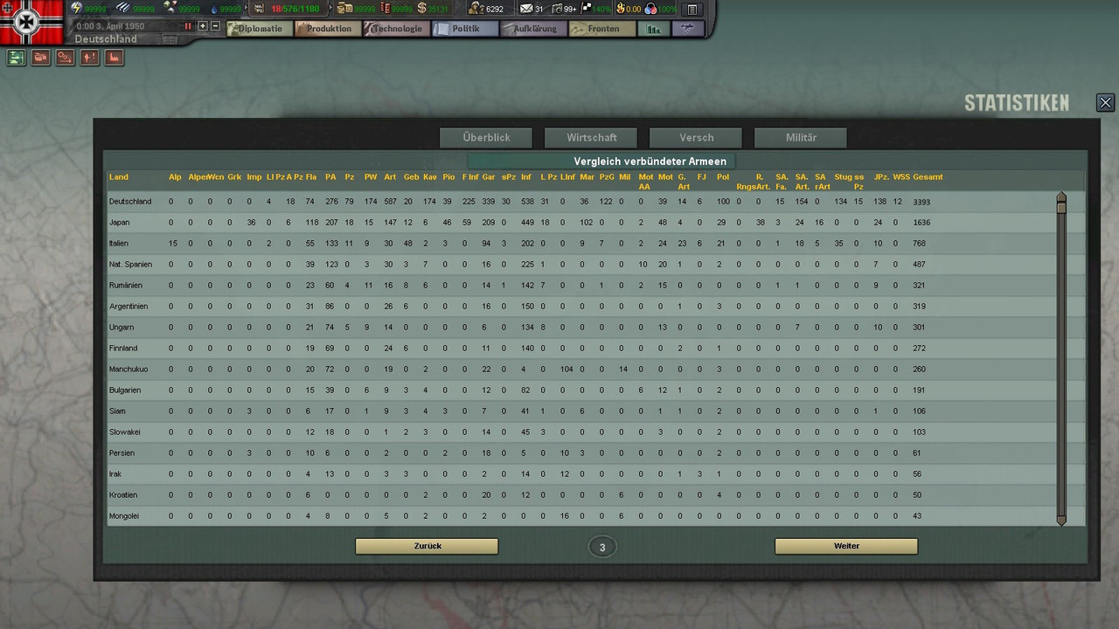
Task: Click the manpower soldier icon
Action: 476,9
